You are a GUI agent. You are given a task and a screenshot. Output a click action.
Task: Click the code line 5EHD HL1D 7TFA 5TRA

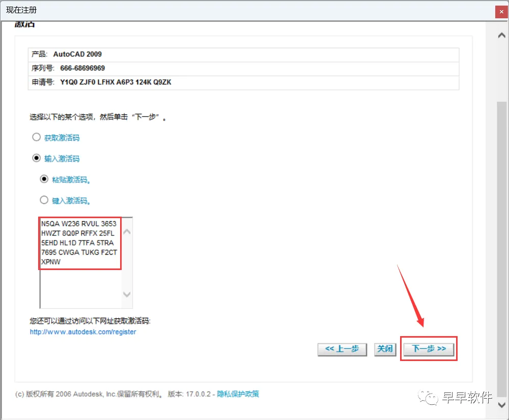tap(77, 243)
